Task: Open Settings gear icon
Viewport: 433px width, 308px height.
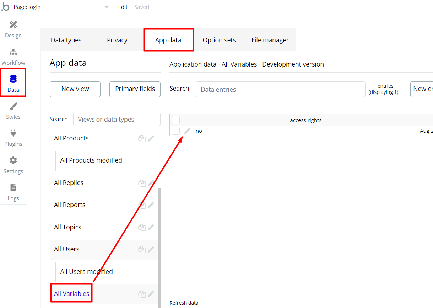Action: [x=13, y=160]
